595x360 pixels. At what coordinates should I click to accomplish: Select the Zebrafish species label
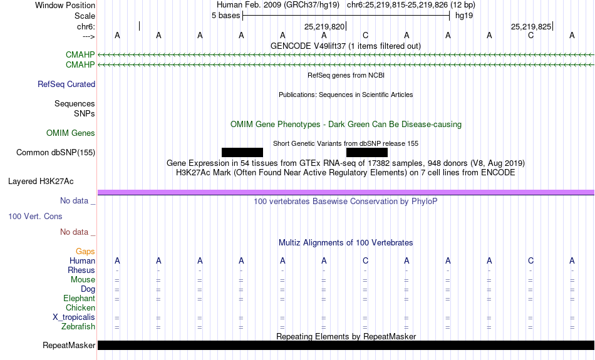[x=78, y=326]
